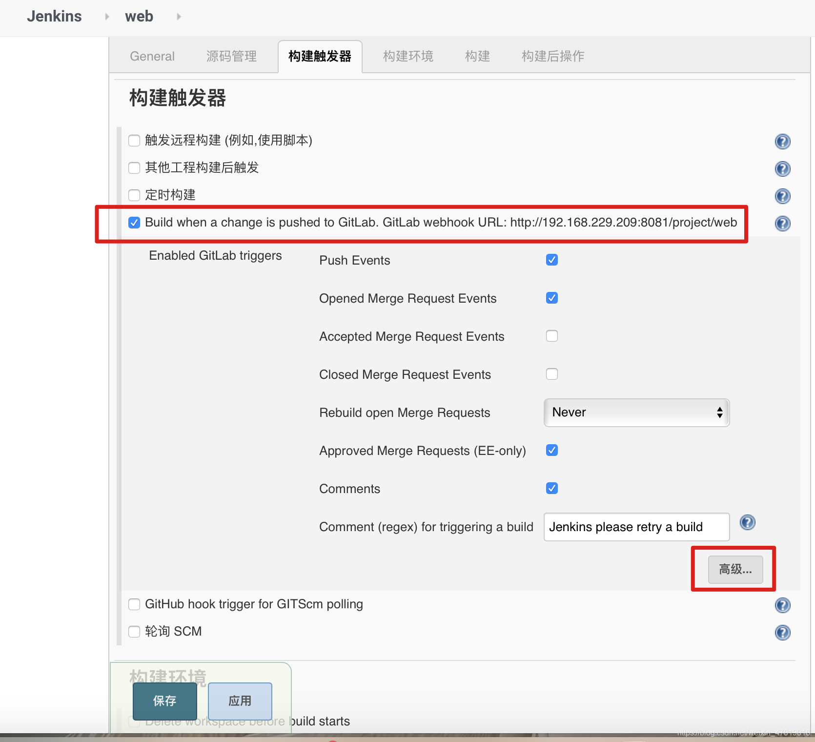Uncheck Build when a change is pushed to GitLab
The height and width of the screenshot is (742, 815).
(134, 223)
